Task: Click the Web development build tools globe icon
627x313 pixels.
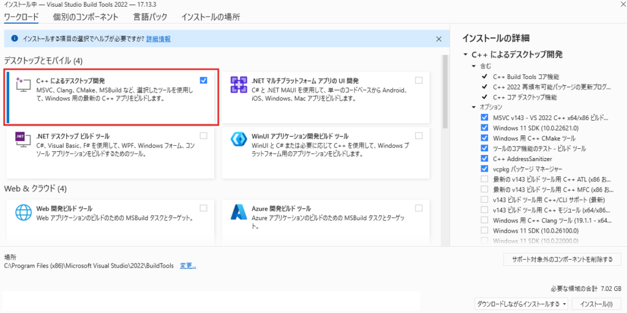Action: pos(23,212)
